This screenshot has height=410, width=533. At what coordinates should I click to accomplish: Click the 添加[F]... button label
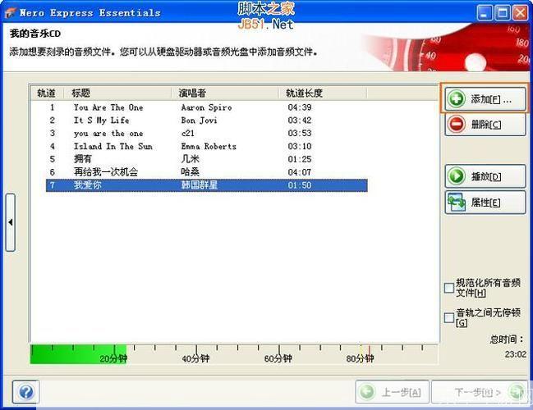[491, 99]
